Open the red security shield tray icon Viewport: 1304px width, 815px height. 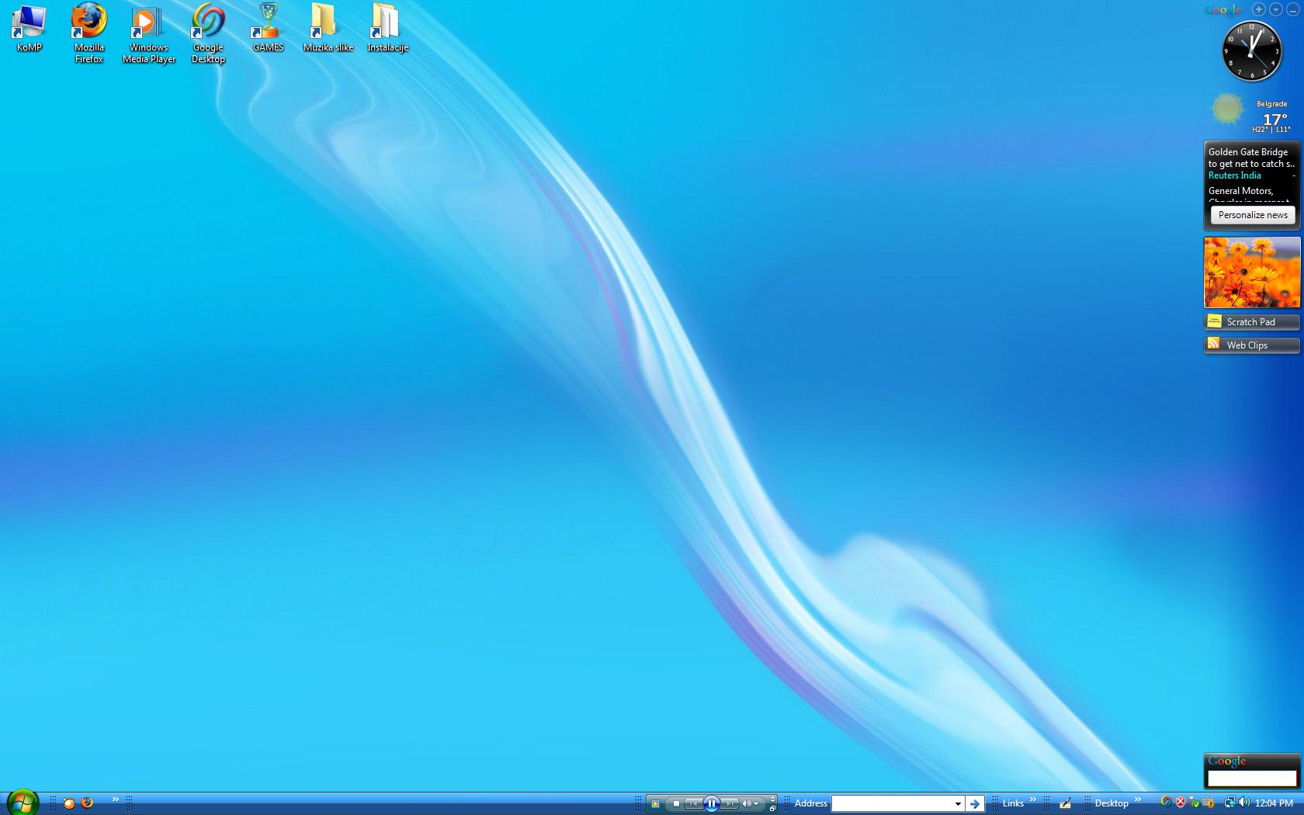pos(1181,803)
